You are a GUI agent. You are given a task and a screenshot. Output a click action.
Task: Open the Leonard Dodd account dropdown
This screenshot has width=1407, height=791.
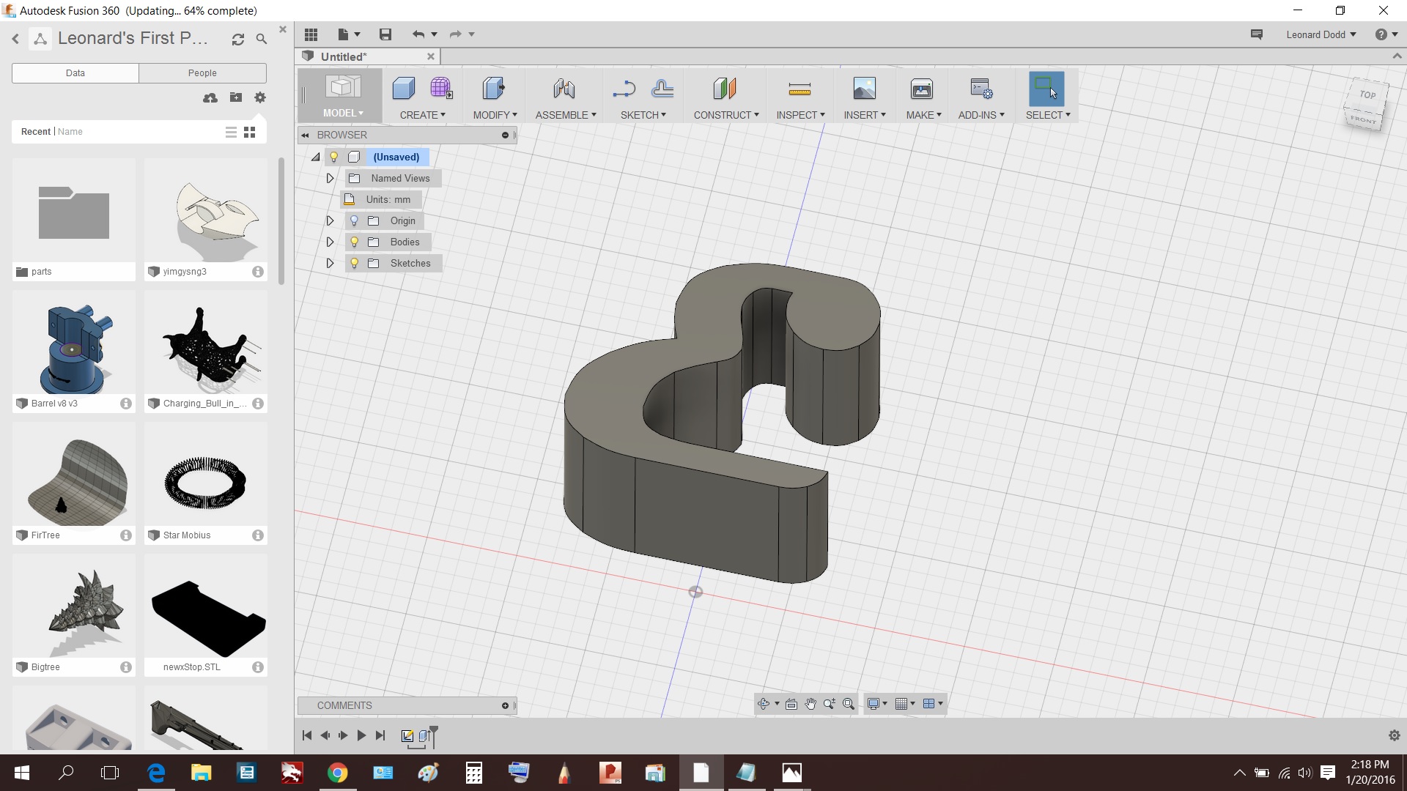pos(1321,34)
